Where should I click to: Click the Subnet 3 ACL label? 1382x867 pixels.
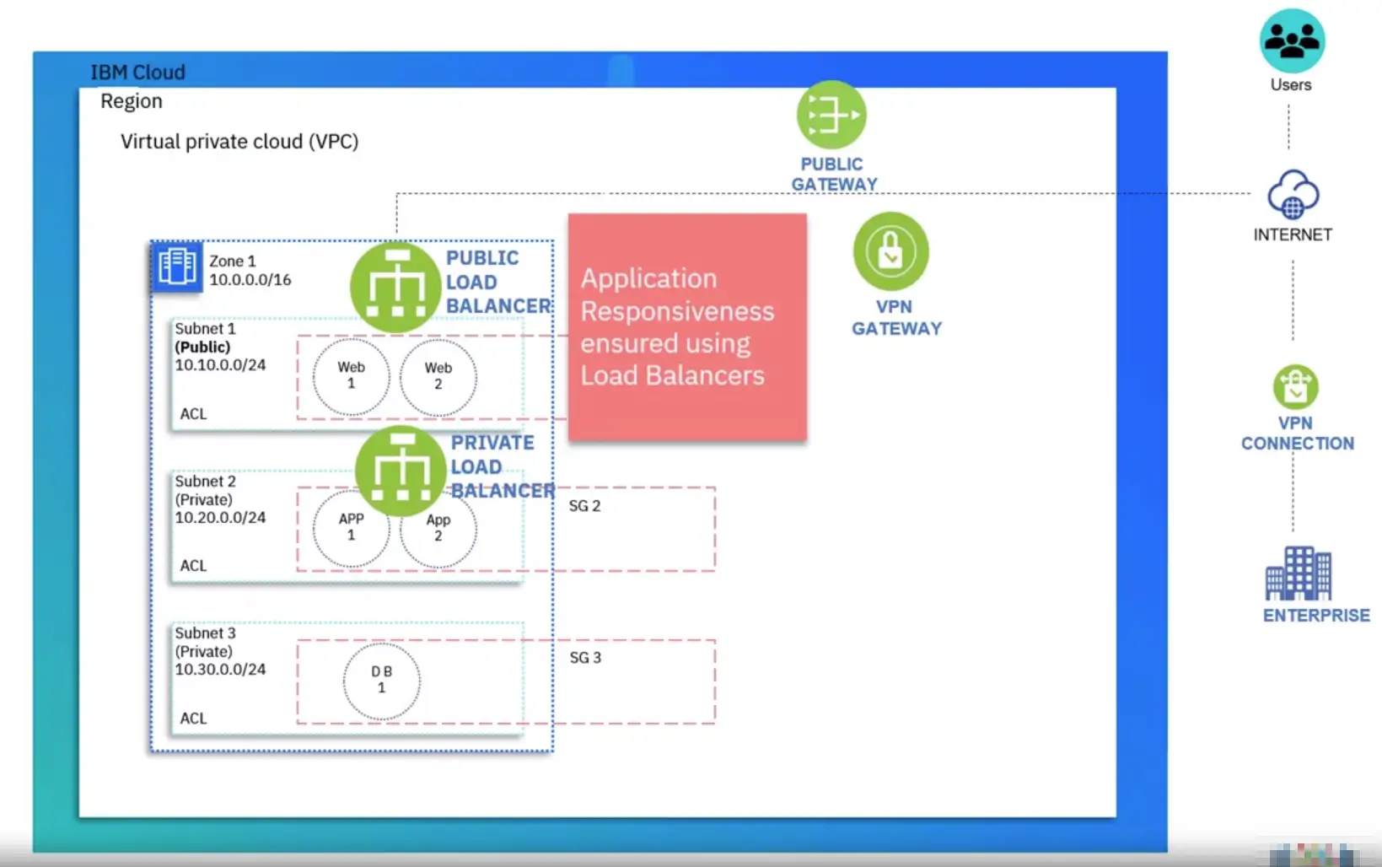[193, 719]
